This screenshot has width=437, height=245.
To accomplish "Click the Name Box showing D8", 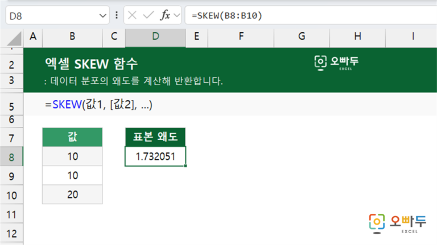I will coord(57,15).
